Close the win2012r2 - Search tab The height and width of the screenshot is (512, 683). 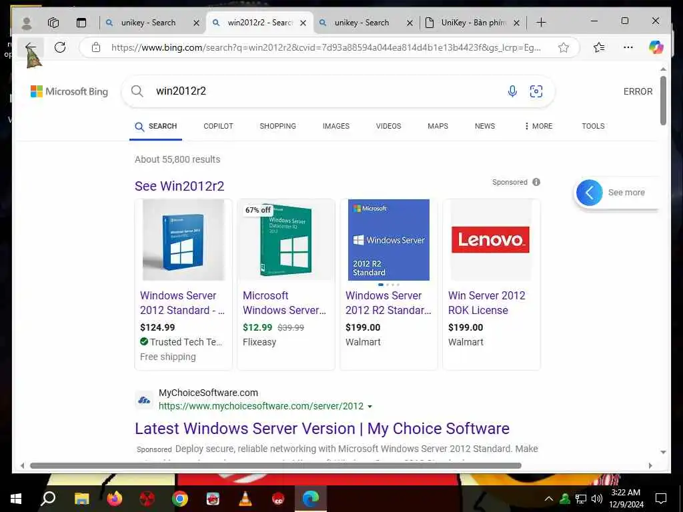303,23
